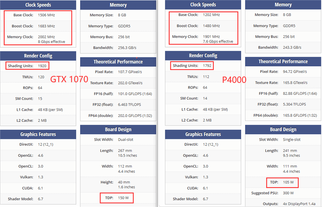Click the 1202 MHz base clock value
The image size is (322, 207).
pyautogui.click(x=212, y=15)
